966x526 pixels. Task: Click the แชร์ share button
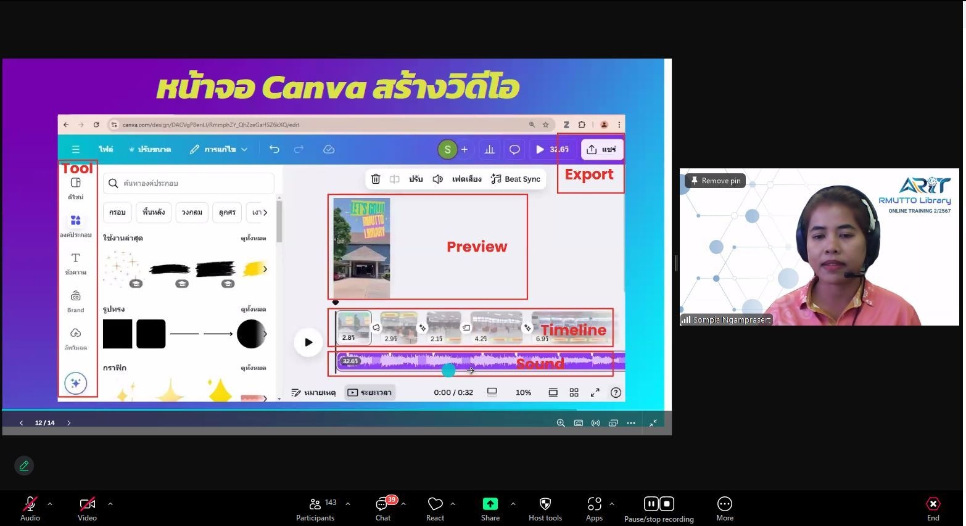[601, 149]
